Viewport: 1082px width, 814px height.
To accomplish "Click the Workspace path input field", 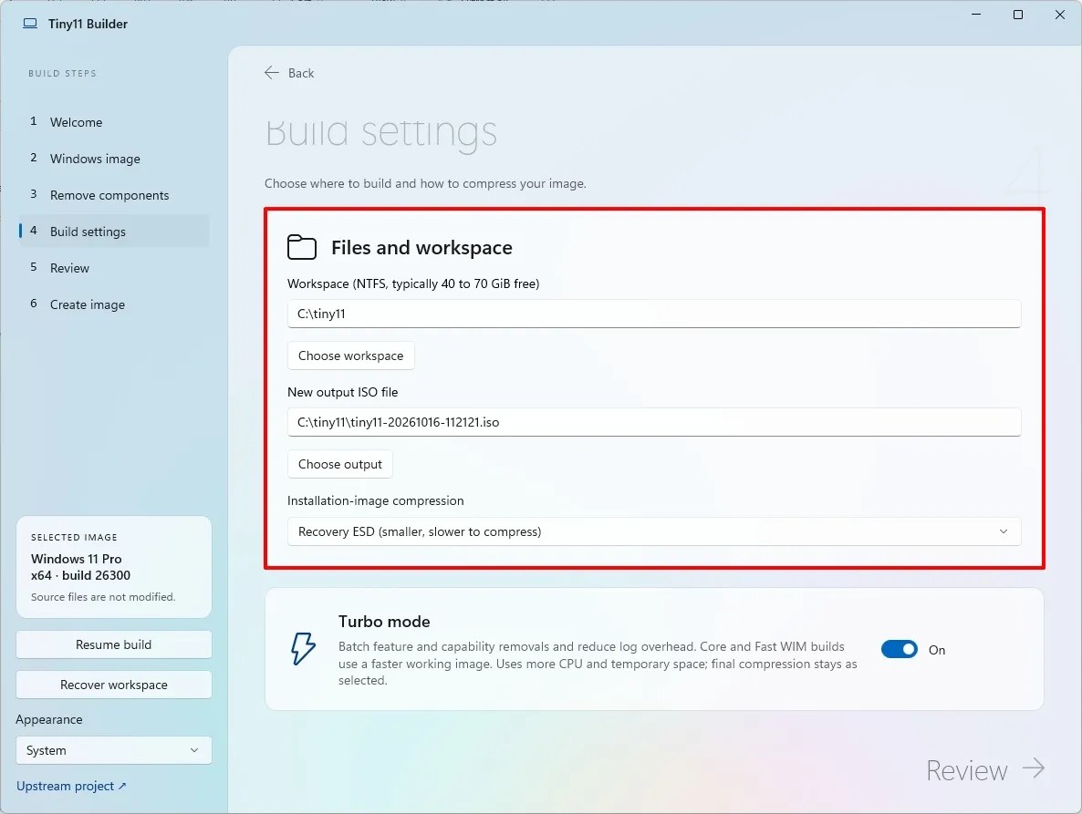I will pyautogui.click(x=653, y=314).
